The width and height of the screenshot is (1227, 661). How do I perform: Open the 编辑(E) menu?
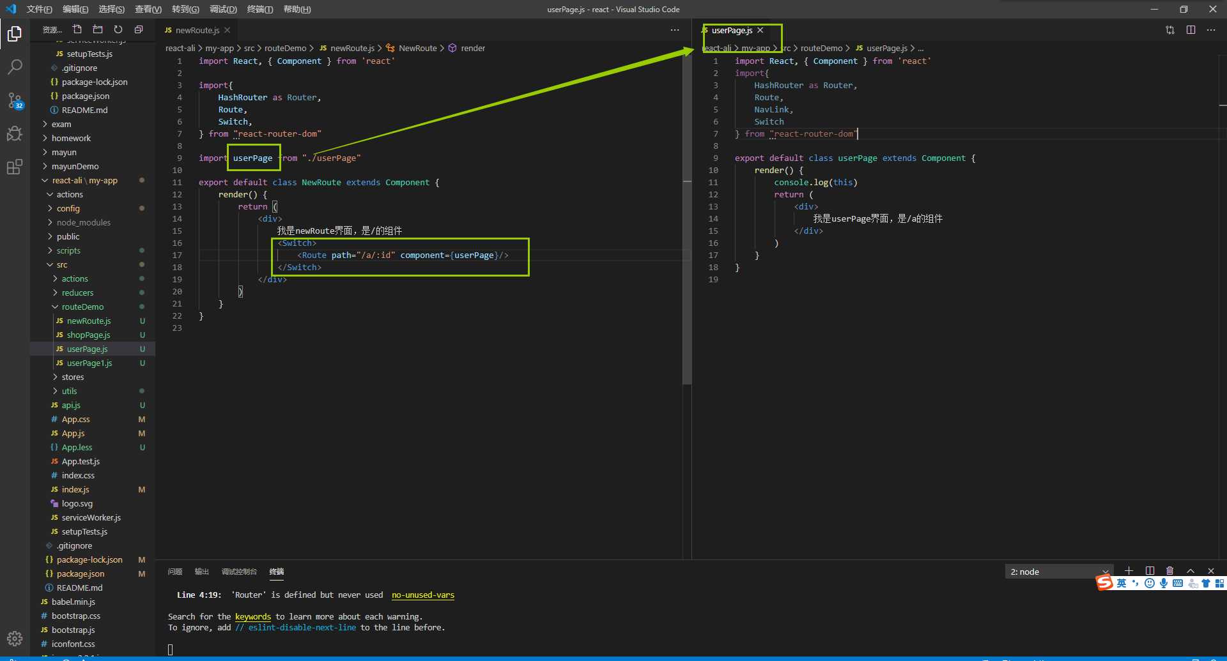[x=75, y=9]
